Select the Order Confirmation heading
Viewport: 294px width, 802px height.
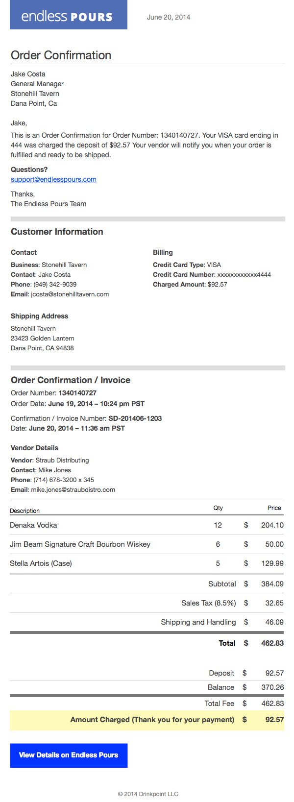coord(61,55)
